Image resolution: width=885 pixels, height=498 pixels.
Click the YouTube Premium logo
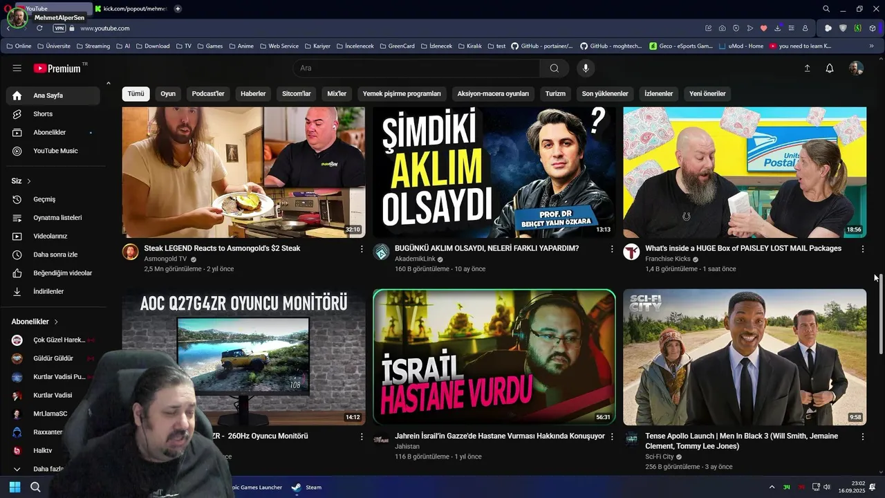click(x=57, y=68)
